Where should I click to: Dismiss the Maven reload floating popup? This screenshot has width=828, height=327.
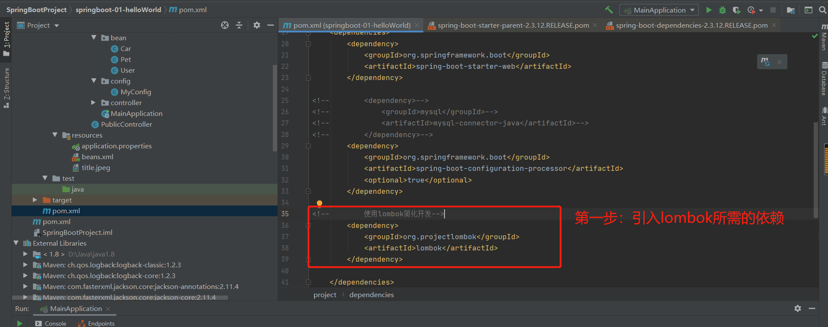click(x=779, y=62)
